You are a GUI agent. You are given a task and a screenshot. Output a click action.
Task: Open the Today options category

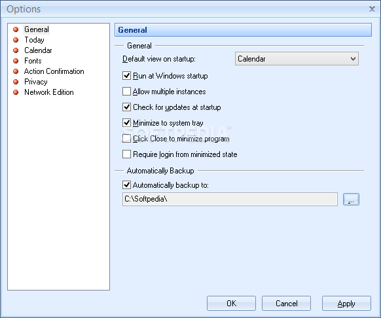[34, 40]
